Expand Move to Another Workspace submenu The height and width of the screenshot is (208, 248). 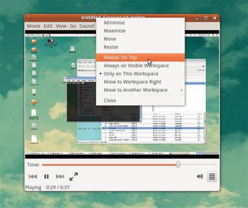coord(140,90)
